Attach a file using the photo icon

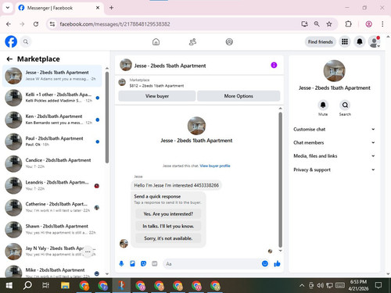tap(132, 264)
